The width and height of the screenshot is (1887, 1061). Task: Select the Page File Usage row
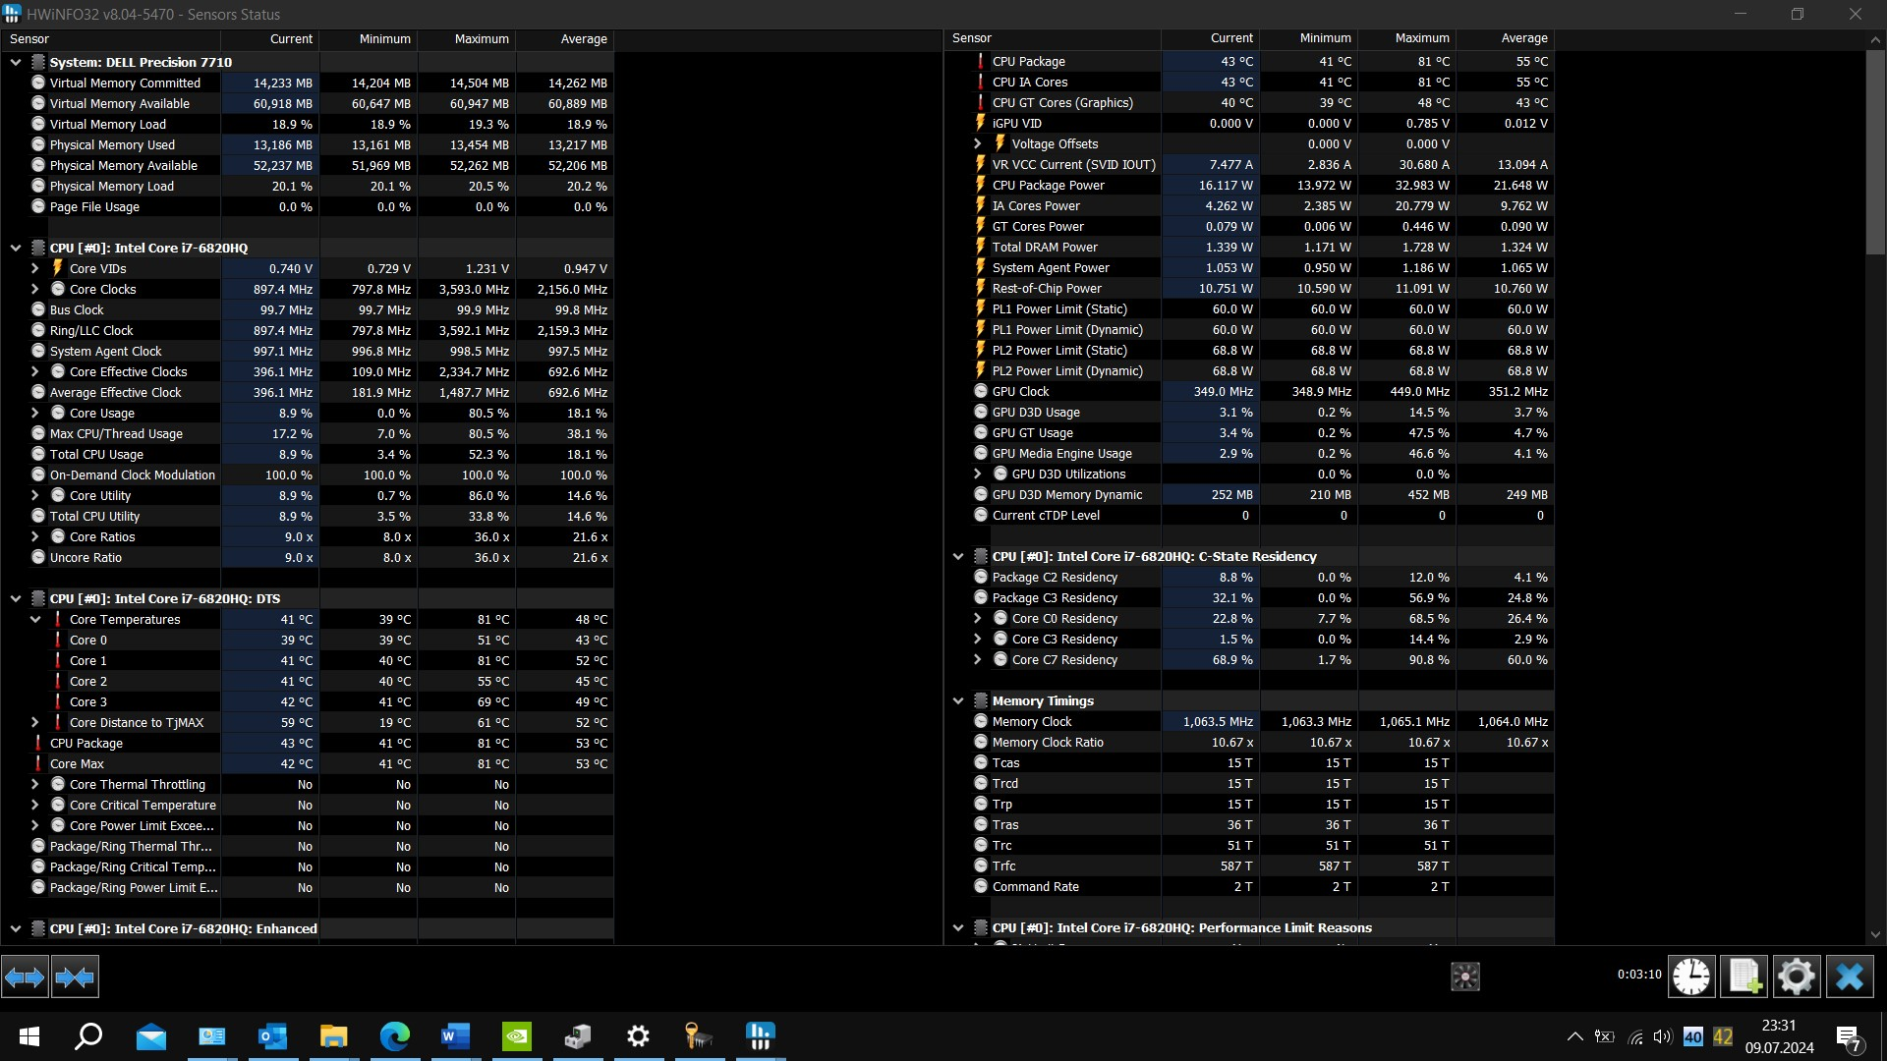(308, 206)
